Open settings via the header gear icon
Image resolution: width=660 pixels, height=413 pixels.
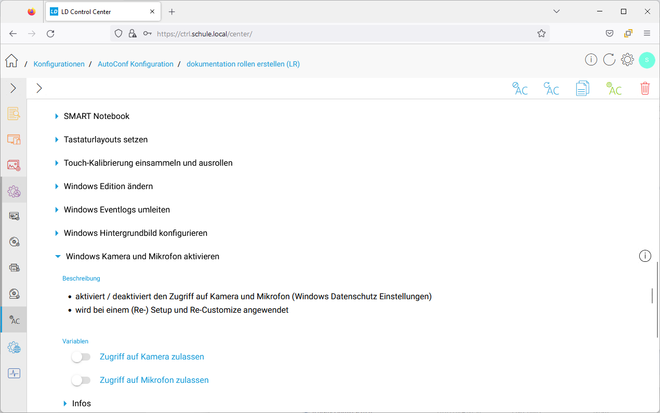[627, 60]
